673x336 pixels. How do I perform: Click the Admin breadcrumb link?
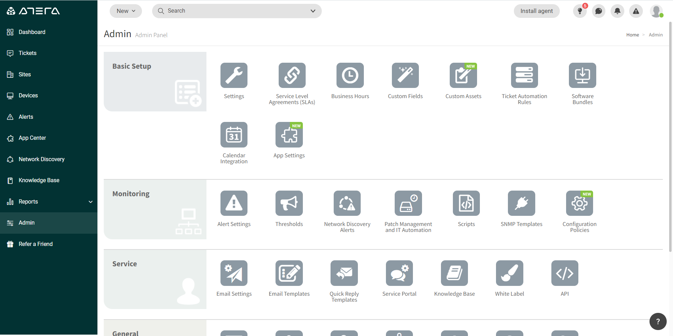coord(655,35)
